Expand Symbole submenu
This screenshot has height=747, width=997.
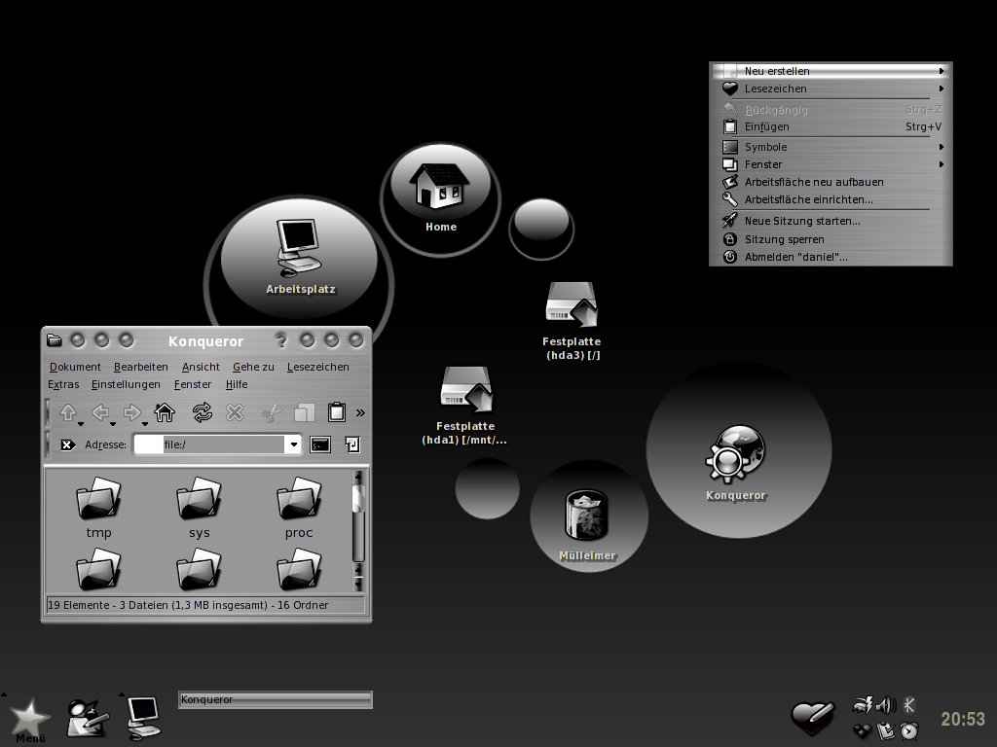[x=831, y=147]
